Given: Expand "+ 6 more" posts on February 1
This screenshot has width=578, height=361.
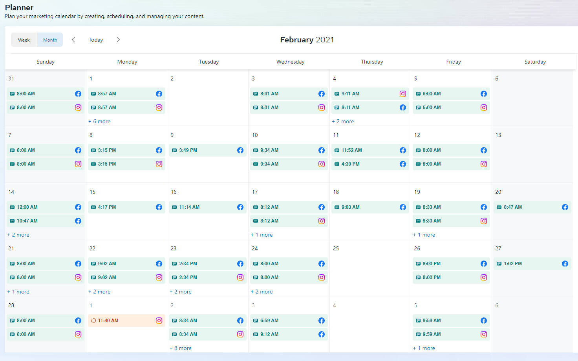Looking at the screenshot, I should 100,121.
